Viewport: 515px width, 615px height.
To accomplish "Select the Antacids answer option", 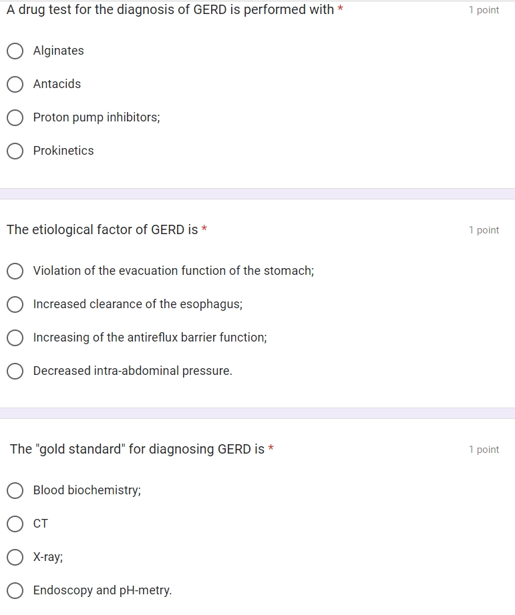I will [x=15, y=84].
